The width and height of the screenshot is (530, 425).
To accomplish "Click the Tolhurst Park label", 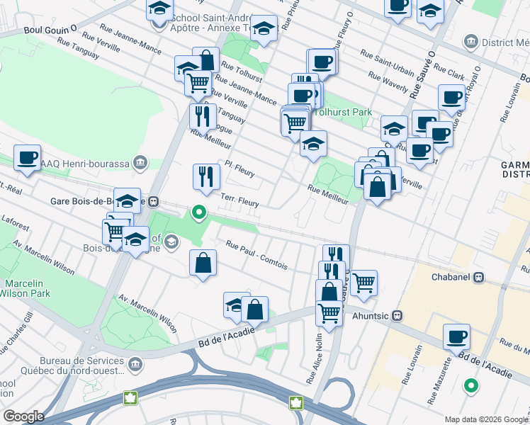I will 343,112.
